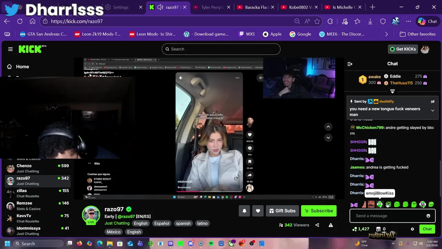Open browser extensions icon
Image resolution: width=442 pixels, height=249 pixels.
tap(330, 21)
